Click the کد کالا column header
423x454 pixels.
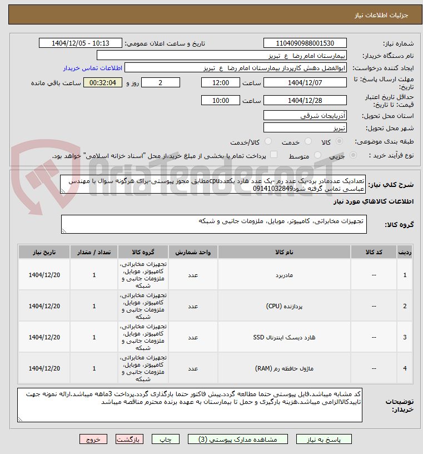click(374, 252)
